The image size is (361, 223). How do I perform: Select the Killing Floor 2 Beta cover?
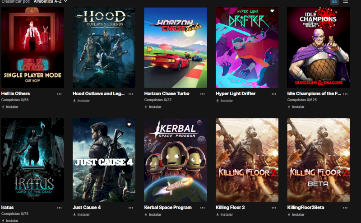point(319,160)
